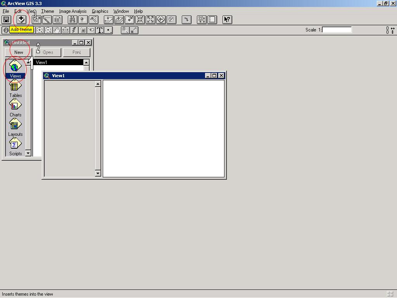Click the Zoom Out button with outward arrows

tap(150, 19)
